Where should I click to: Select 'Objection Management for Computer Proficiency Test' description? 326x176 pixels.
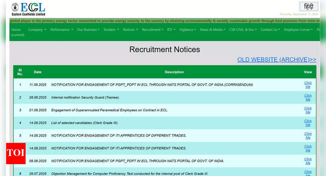130,174
